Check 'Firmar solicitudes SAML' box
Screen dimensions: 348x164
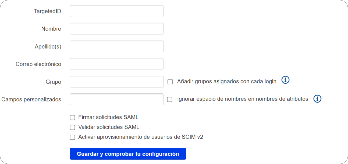click(x=72, y=118)
